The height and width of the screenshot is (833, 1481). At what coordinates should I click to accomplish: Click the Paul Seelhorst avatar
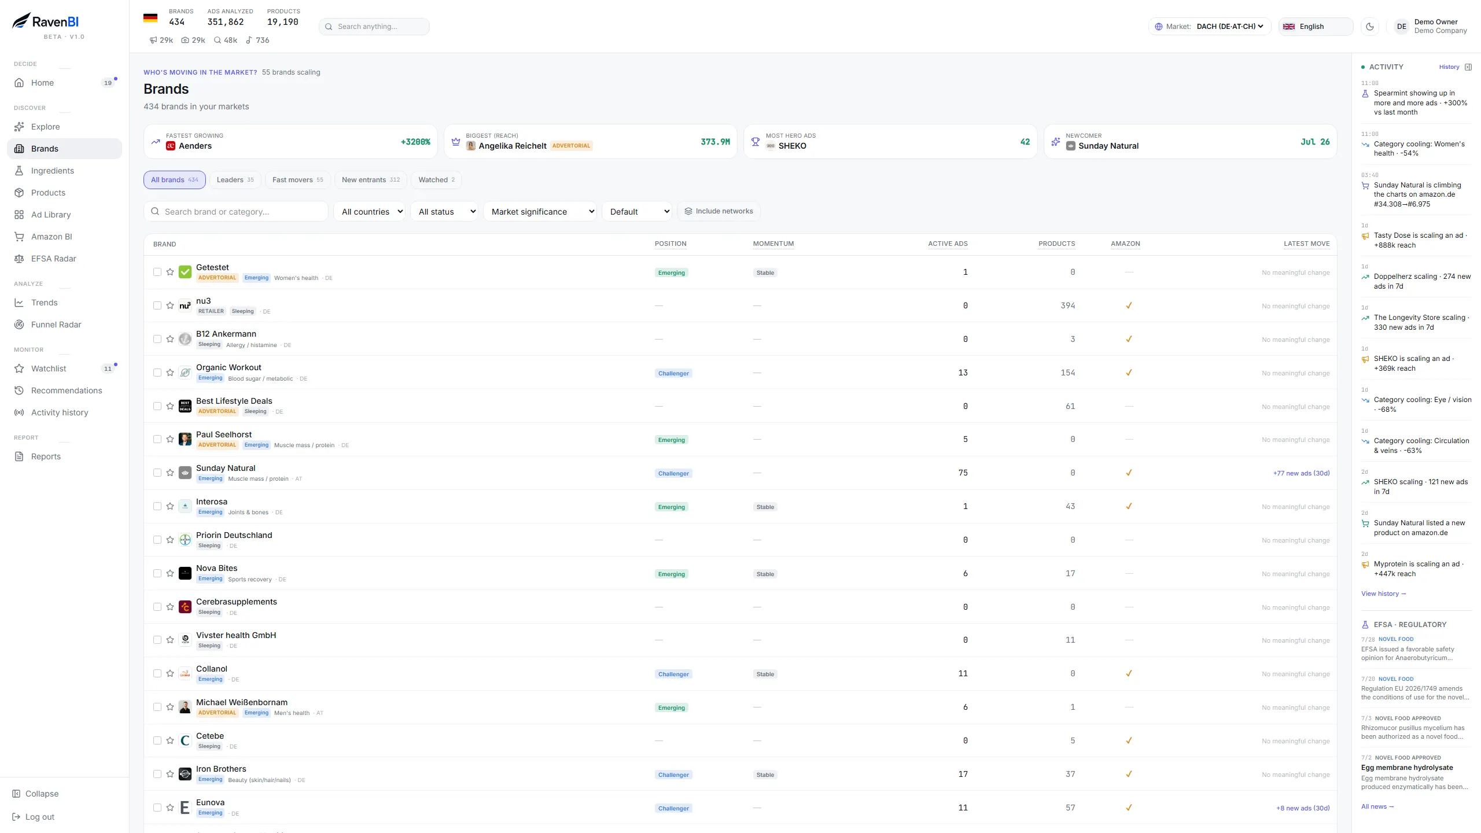[x=185, y=439]
